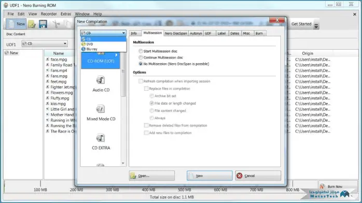This screenshot has height=203, width=362.
Task: Switch to the Nero DiscSpan tab
Action: click(x=176, y=34)
